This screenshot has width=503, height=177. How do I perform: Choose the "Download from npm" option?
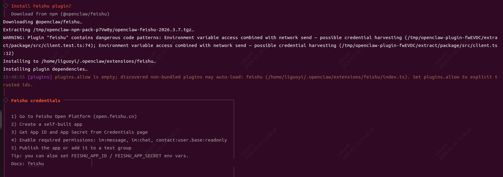coord(60,14)
